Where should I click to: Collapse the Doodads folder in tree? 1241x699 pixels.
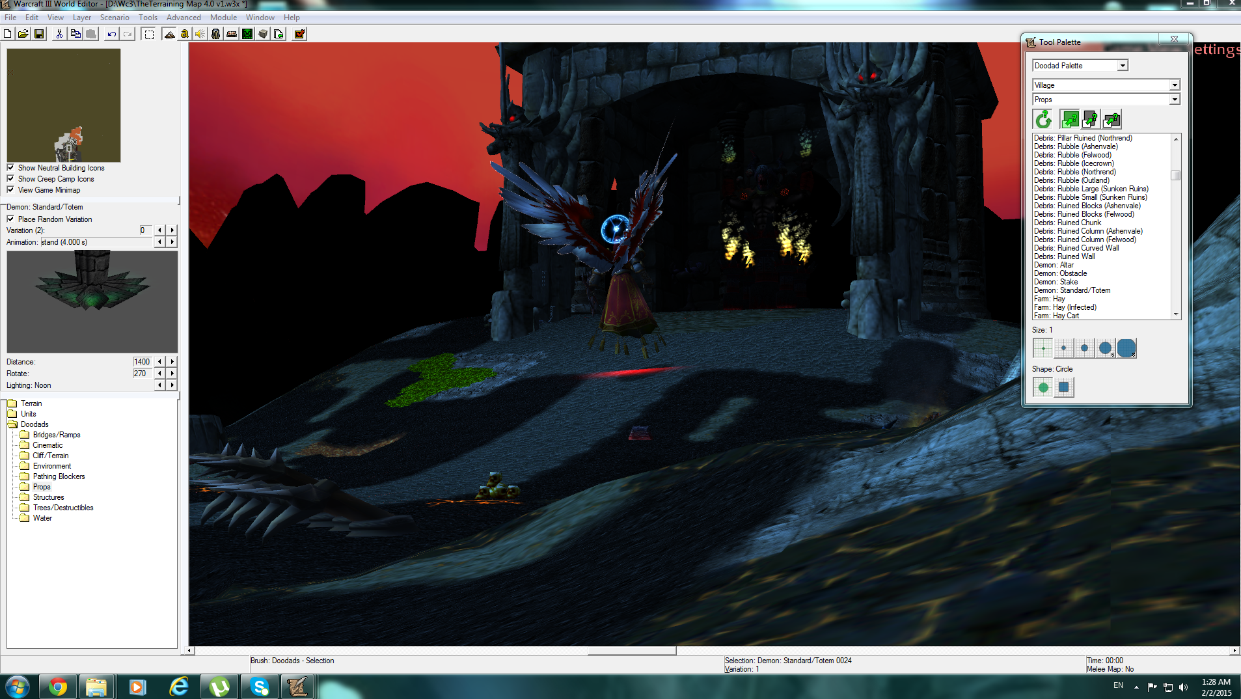click(x=12, y=424)
